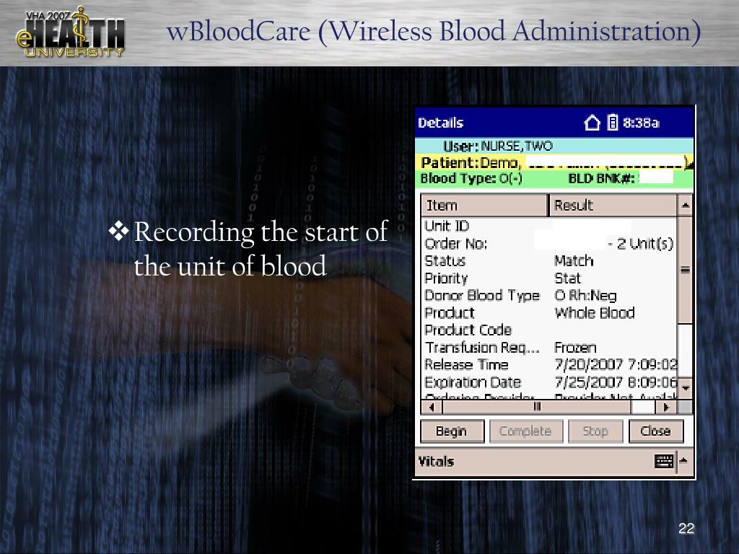Viewport: 739px width, 554px height.
Task: Click the Close button
Action: (x=655, y=431)
